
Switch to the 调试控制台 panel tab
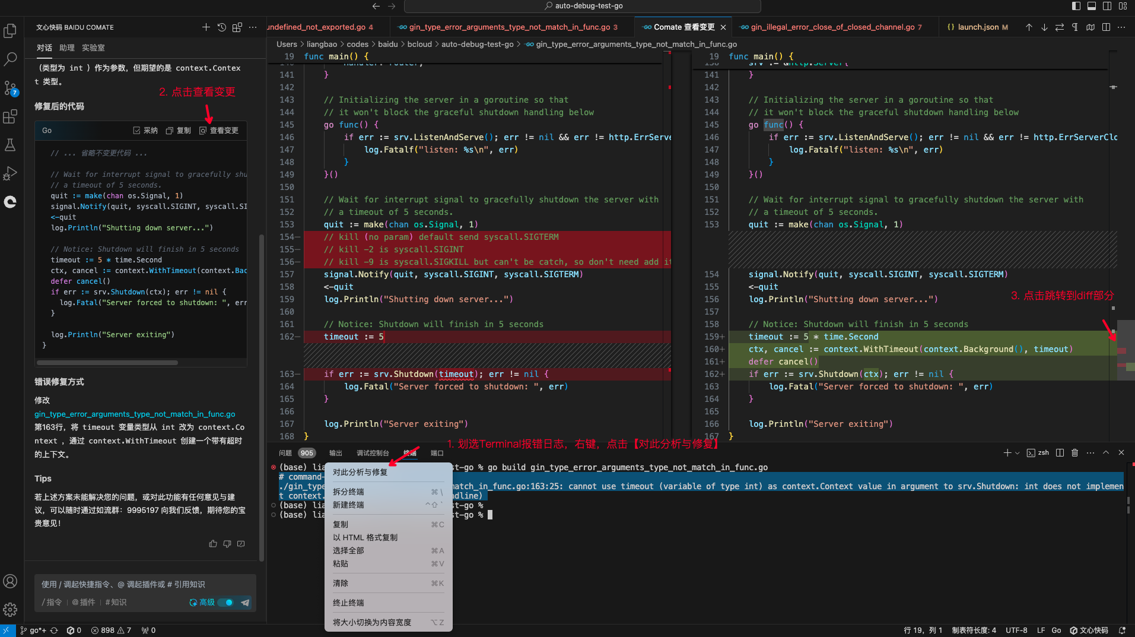(373, 453)
